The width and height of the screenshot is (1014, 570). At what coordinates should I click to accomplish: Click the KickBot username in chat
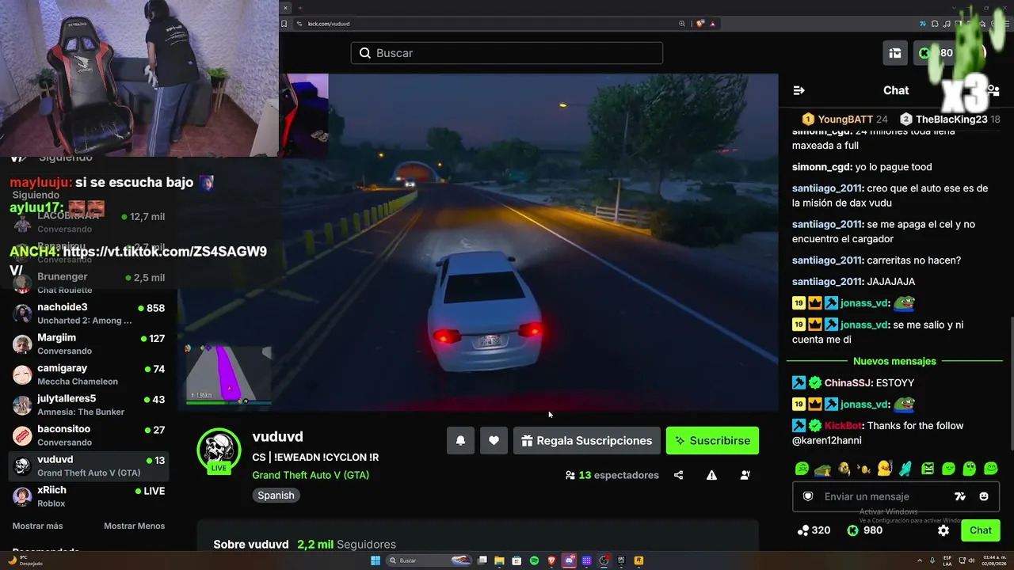(x=843, y=426)
